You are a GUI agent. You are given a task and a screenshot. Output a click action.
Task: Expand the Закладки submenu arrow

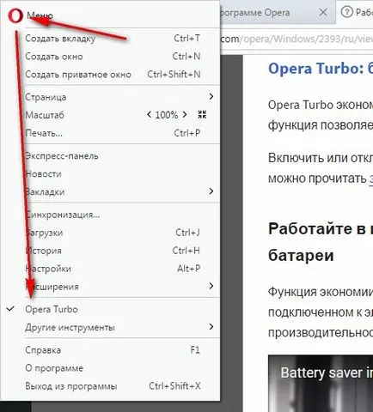[x=211, y=191]
